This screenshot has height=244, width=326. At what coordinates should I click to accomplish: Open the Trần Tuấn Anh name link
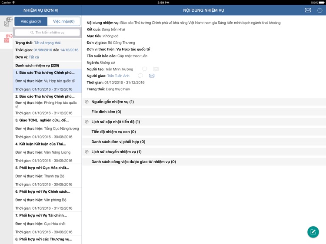118,76
